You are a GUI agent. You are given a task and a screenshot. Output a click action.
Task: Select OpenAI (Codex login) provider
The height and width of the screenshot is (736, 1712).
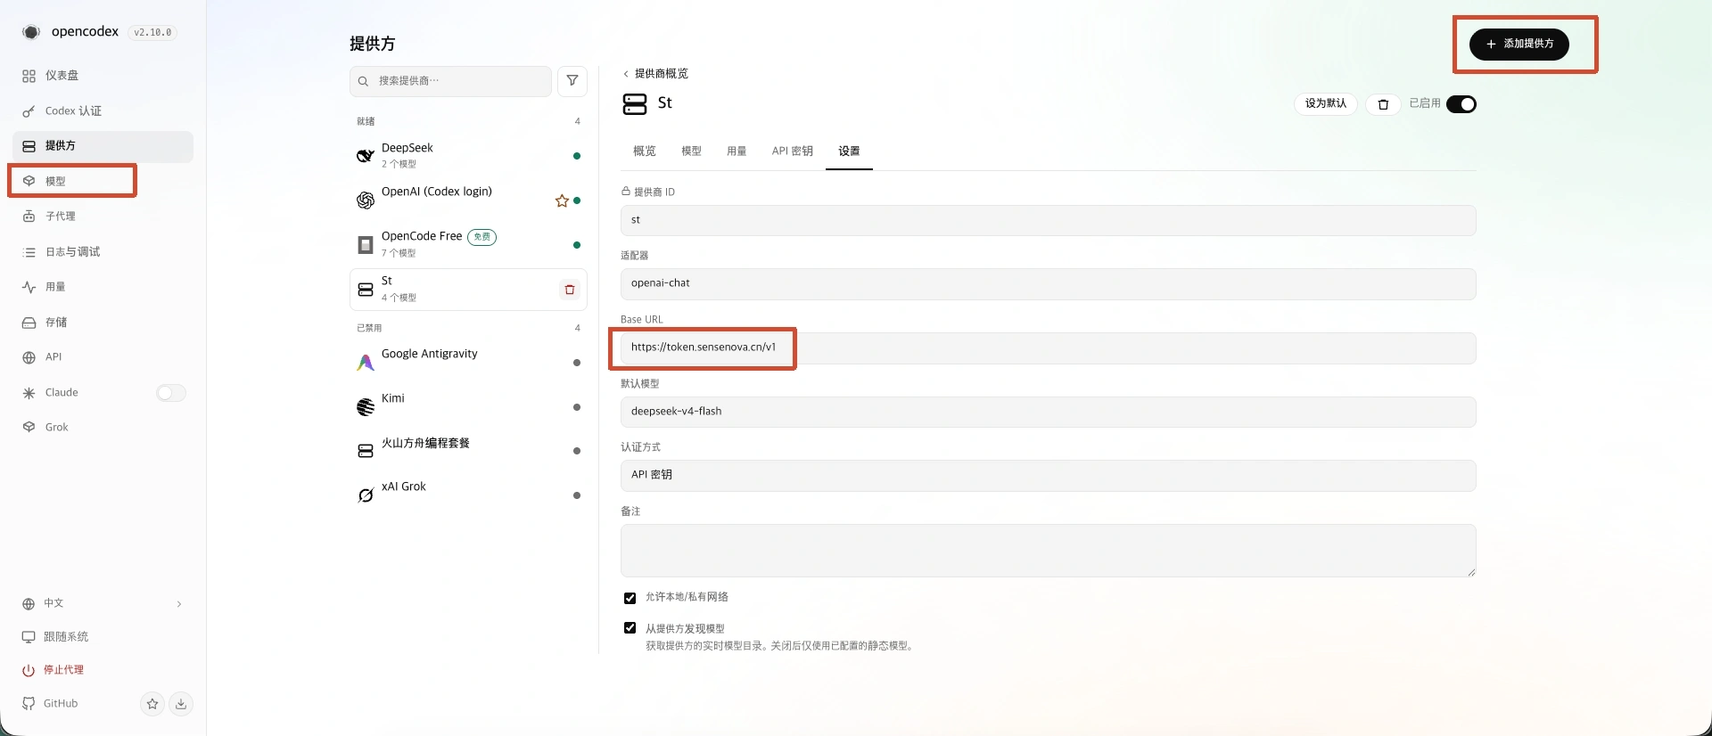click(468, 200)
